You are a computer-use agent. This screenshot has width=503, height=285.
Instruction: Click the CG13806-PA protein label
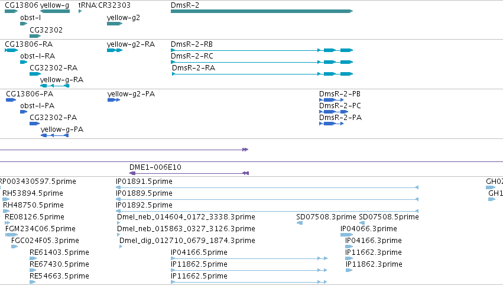(30, 94)
